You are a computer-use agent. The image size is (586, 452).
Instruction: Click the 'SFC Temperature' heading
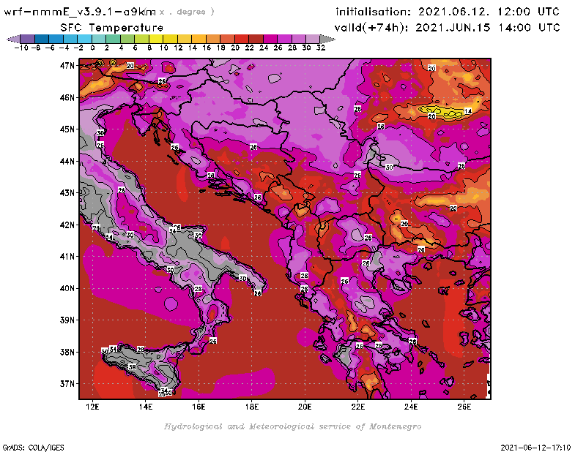(112, 28)
